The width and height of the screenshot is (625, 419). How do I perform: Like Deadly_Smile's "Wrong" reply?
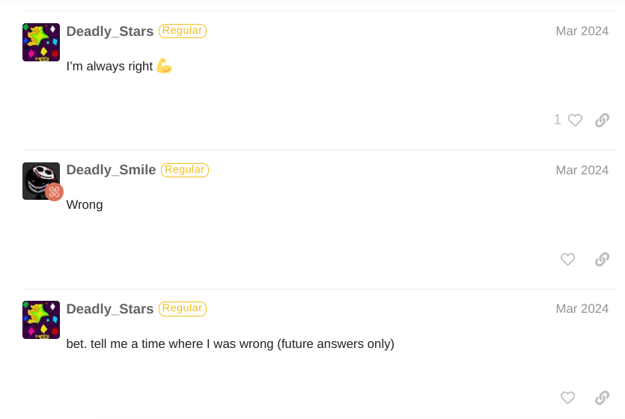coord(568,260)
